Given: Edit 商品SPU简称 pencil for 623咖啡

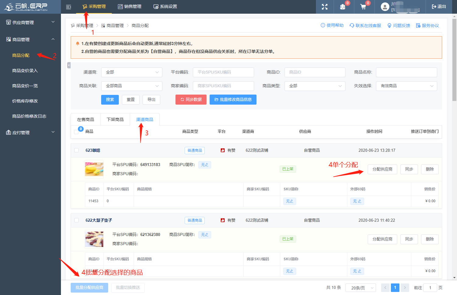Looking at the screenshot, I should click(x=205, y=165).
